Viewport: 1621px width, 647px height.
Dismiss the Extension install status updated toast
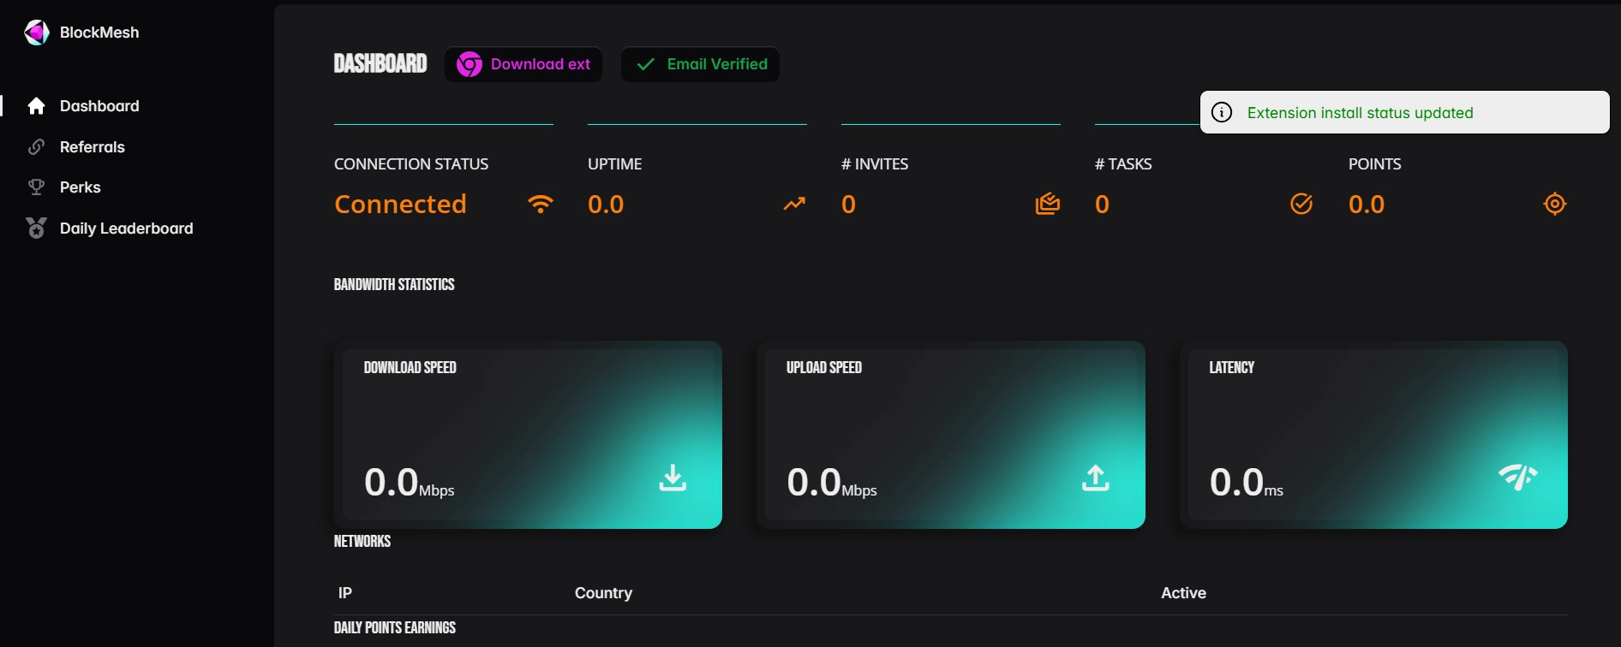point(1405,112)
